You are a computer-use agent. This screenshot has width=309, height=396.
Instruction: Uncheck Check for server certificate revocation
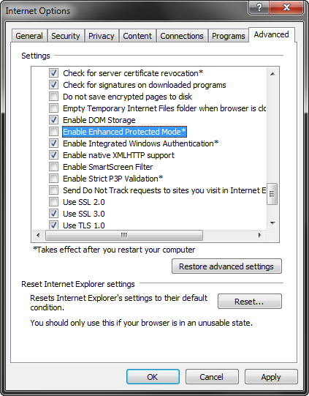pos(53,73)
